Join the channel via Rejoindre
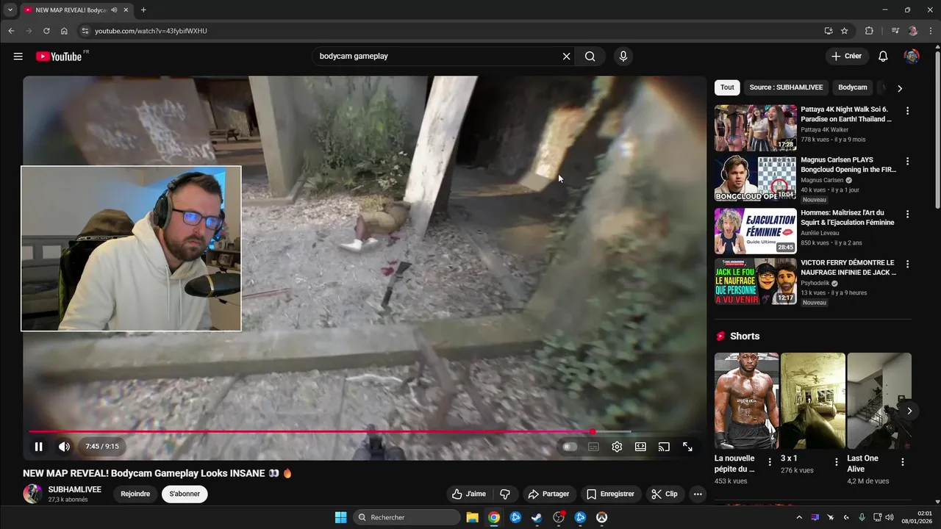This screenshot has height=529, width=941. [135, 494]
